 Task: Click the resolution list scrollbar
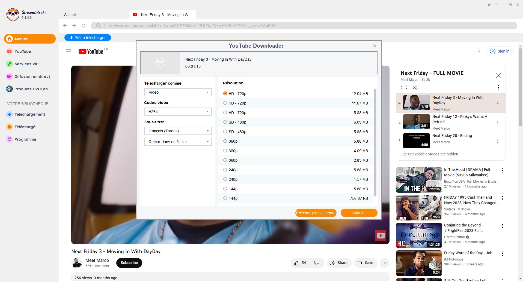click(375, 143)
